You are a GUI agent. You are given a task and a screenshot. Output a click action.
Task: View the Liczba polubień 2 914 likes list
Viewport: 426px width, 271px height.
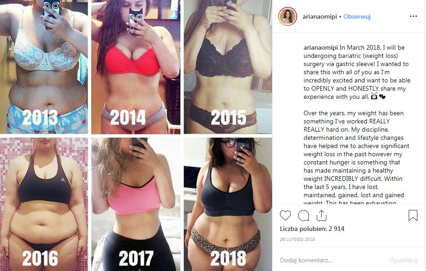pos(312,229)
